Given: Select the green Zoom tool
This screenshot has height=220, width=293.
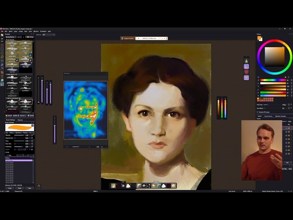Looking at the screenshot, I should 2,80.
